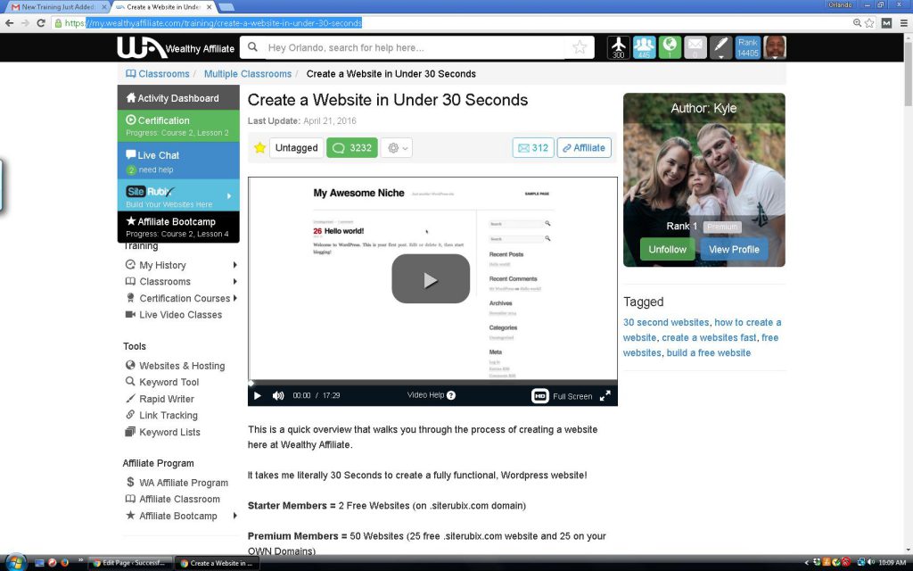Viewport: 913px width, 571px height.
Task: Click View Profile button
Action: [x=734, y=250]
